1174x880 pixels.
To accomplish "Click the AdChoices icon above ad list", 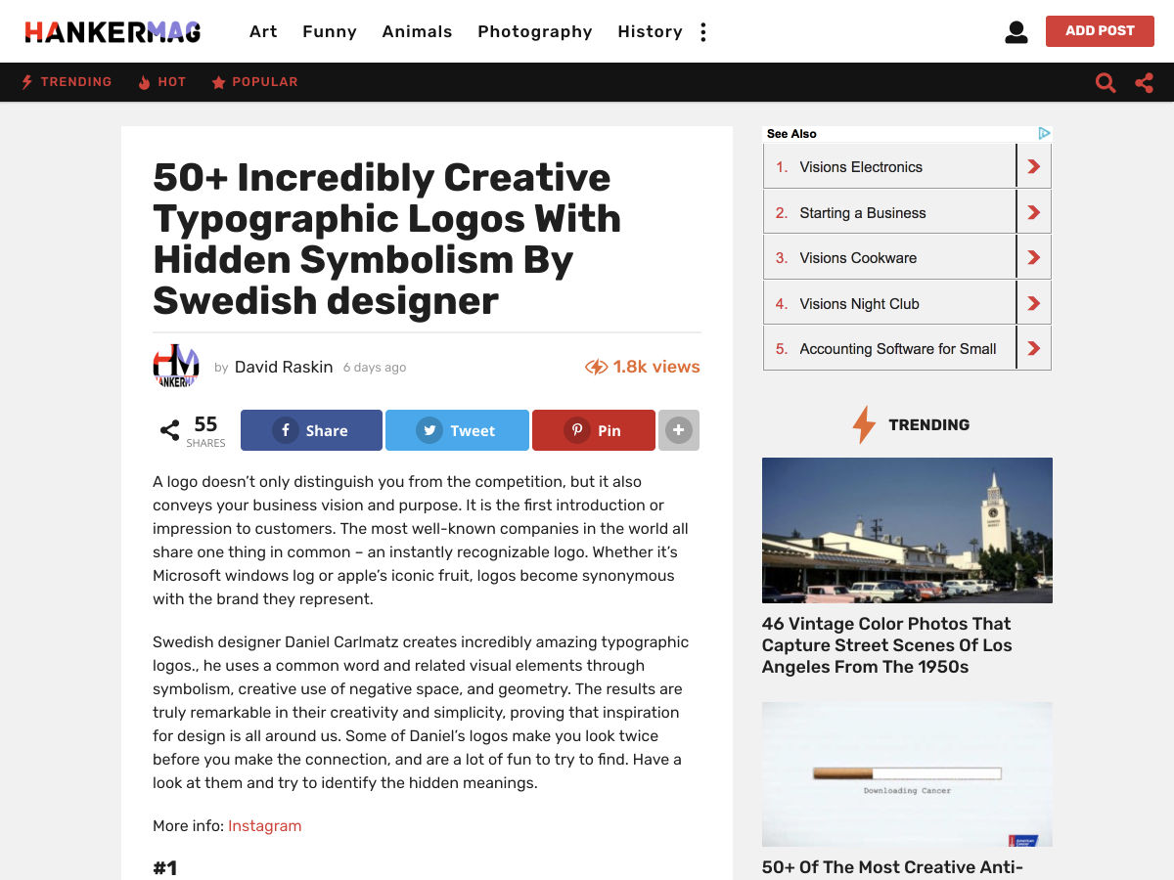I will 1044,133.
